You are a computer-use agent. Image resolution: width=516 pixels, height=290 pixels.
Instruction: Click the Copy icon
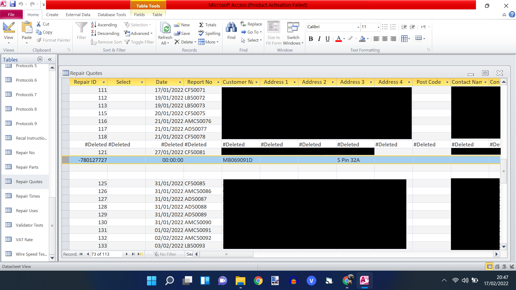pos(39,32)
